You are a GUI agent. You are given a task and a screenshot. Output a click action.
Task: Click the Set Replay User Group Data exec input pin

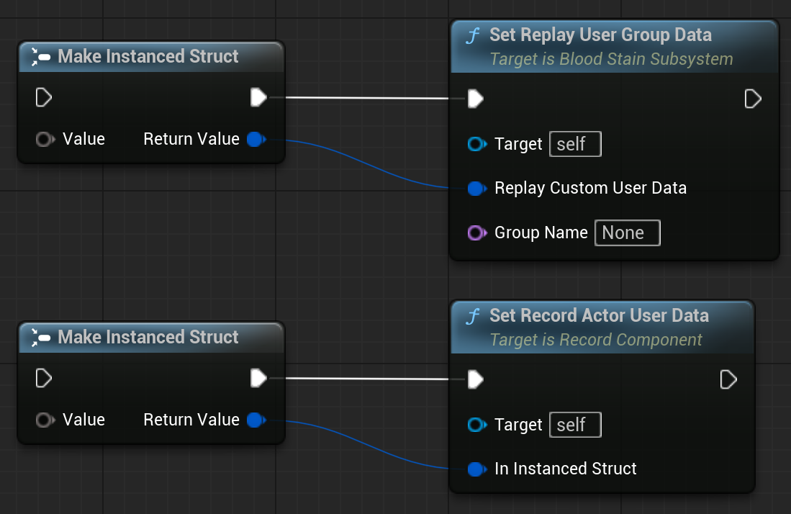(476, 99)
